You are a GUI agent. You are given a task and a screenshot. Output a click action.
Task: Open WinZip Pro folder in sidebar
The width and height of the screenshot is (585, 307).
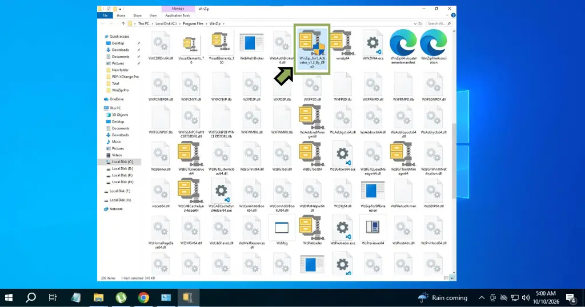pos(120,90)
